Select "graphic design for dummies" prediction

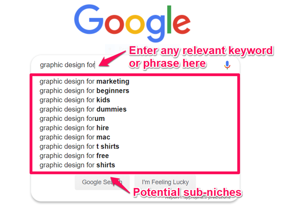coord(83,110)
